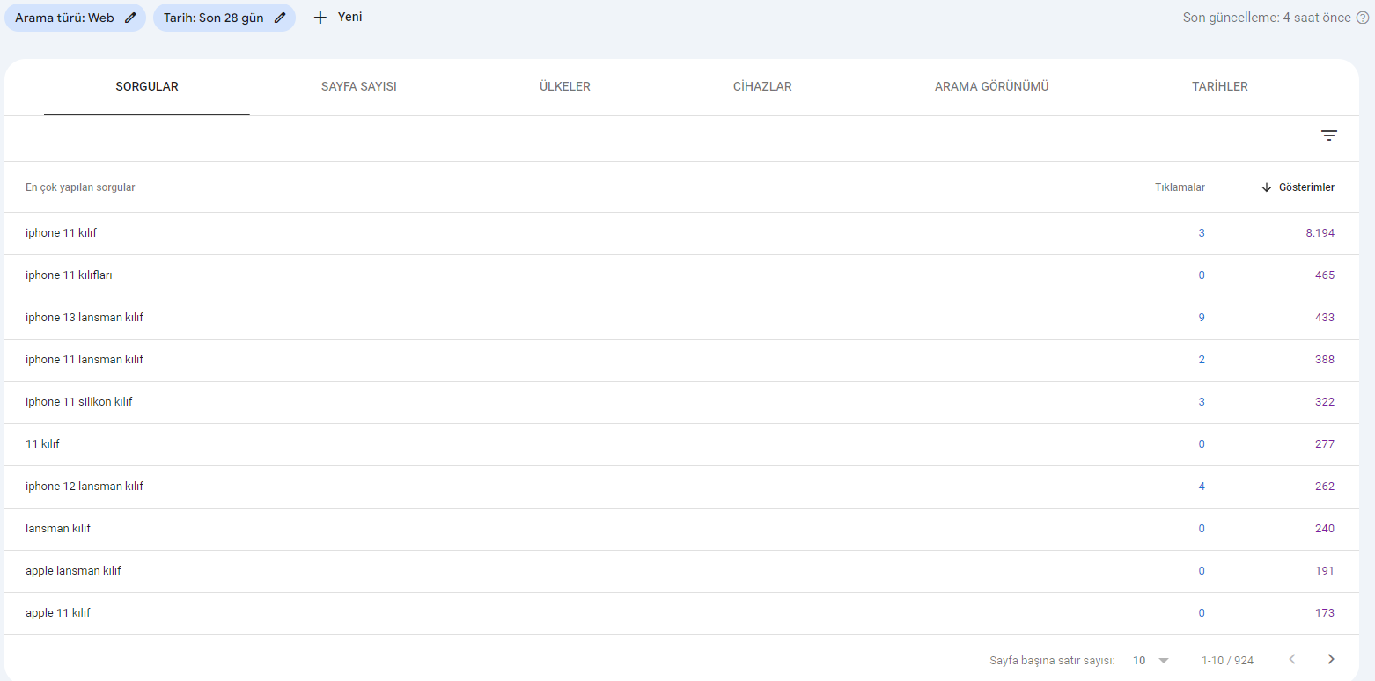Select the query 'apple 11 kılıf'
Screen dimensions: 1375x681
[58, 613]
